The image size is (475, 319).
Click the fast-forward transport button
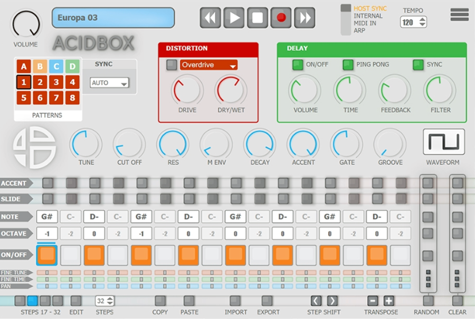tap(305, 17)
